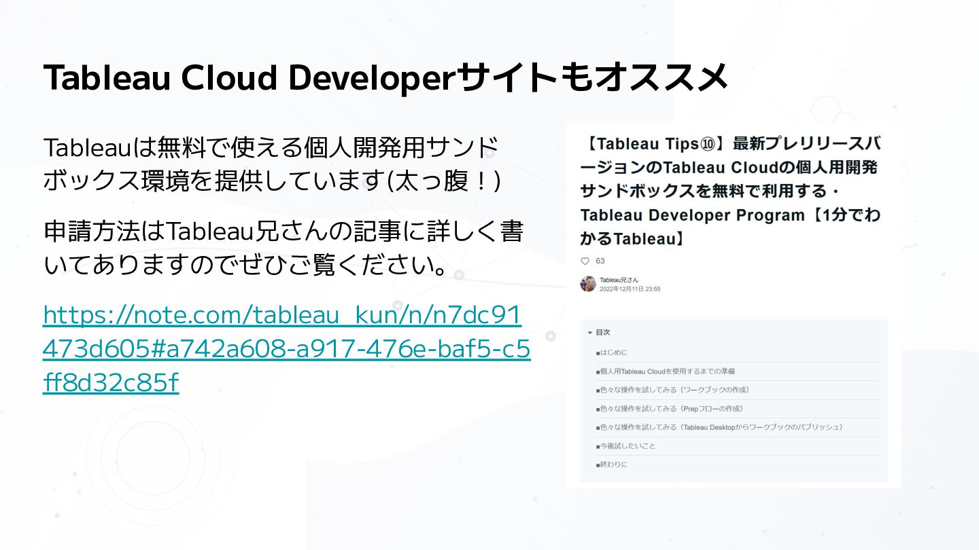The width and height of the screenshot is (979, 550).
Task: Go to ■個人用Tableau Cloudを使用するまでの準備 entry
Action: pos(665,371)
